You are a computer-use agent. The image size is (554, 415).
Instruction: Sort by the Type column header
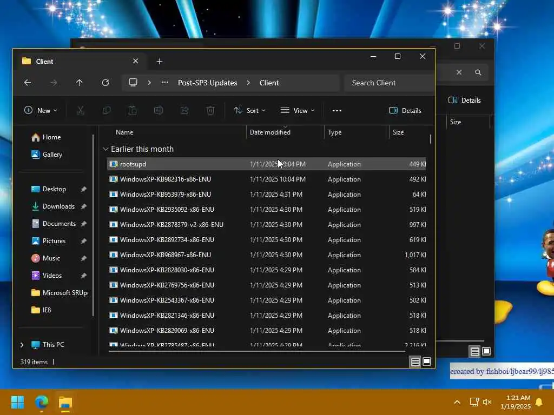coord(357,132)
